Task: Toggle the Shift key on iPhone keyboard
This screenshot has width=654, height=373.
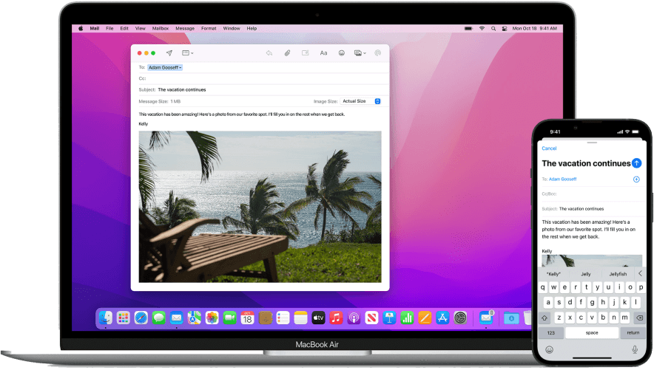Action: click(x=546, y=317)
